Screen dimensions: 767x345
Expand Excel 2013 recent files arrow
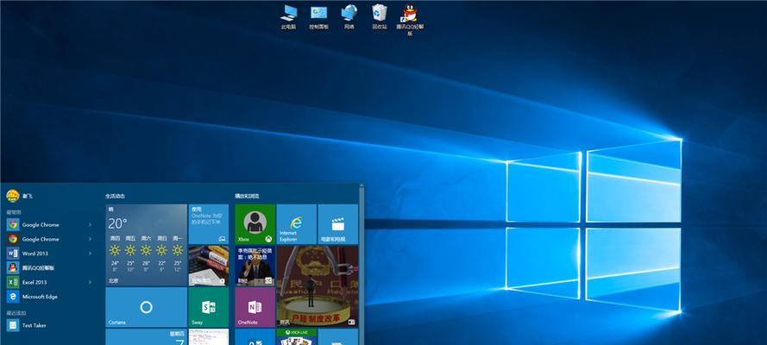[x=90, y=282]
